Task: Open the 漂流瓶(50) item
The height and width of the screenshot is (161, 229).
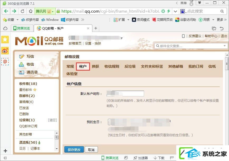Action: pyautogui.click(x=28, y=142)
